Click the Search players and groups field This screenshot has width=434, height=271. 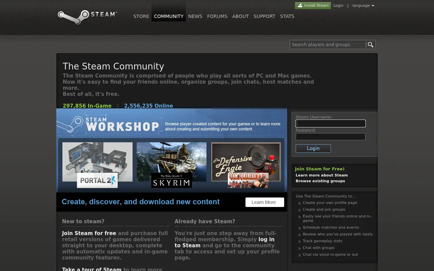(328, 45)
